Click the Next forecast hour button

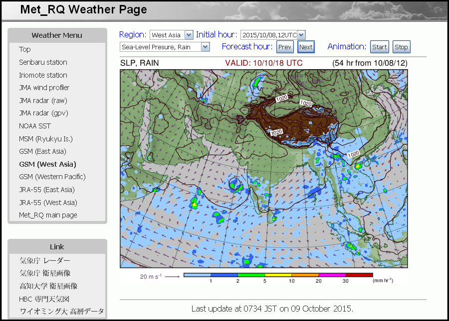point(306,47)
